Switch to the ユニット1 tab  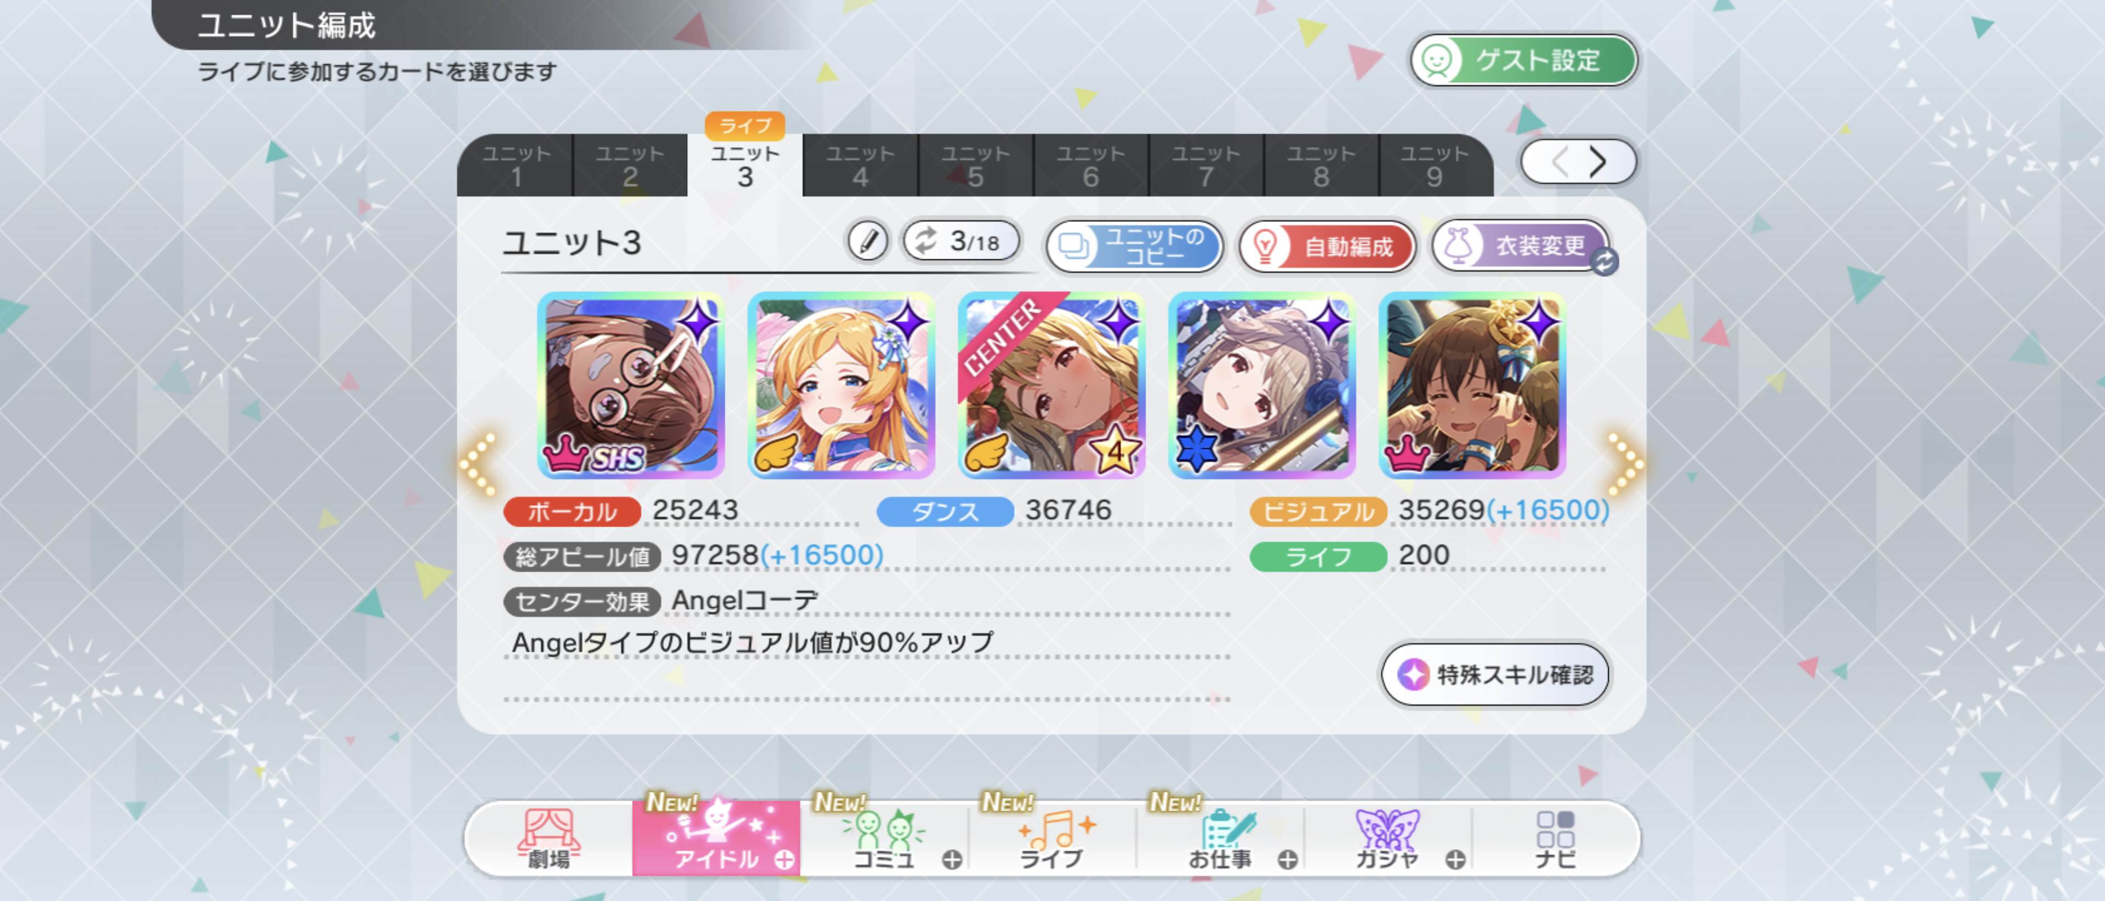point(516,166)
